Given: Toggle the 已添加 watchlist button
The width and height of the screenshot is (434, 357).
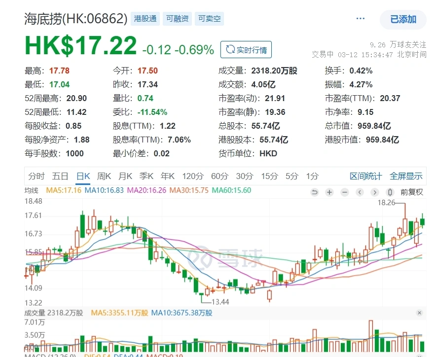Looking at the screenshot, I should pyautogui.click(x=403, y=20).
